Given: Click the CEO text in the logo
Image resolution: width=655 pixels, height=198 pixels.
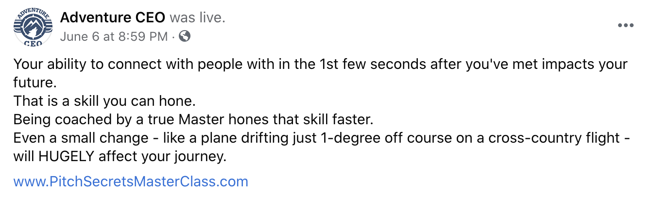Looking at the screenshot, I should pos(33,43).
